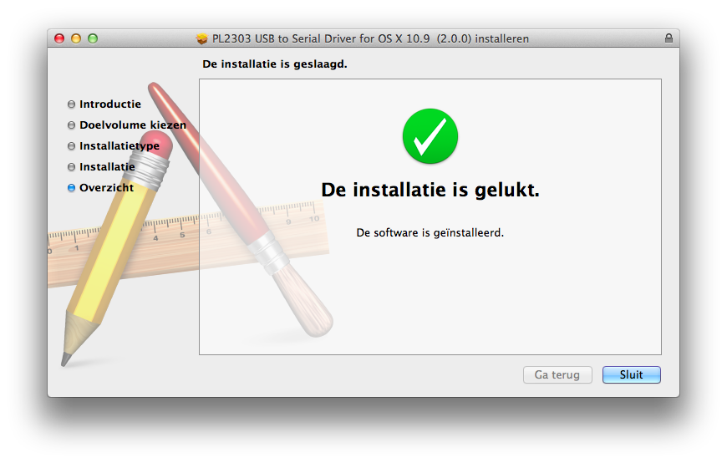Close the installer with the red button
The height and width of the screenshot is (463, 727).
(x=59, y=38)
